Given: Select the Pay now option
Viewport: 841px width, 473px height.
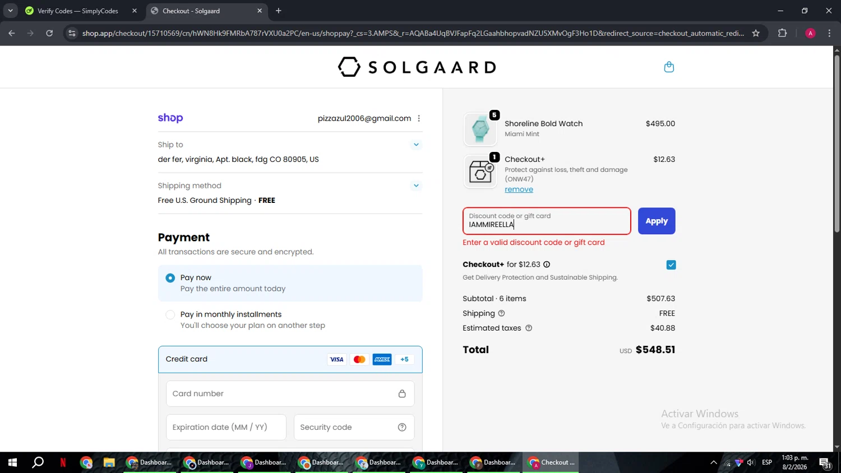Looking at the screenshot, I should tap(170, 278).
